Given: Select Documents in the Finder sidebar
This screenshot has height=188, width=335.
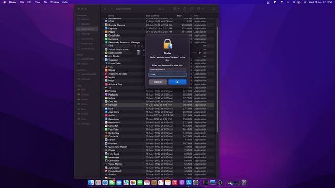Looking at the screenshot, I should coord(87,39).
